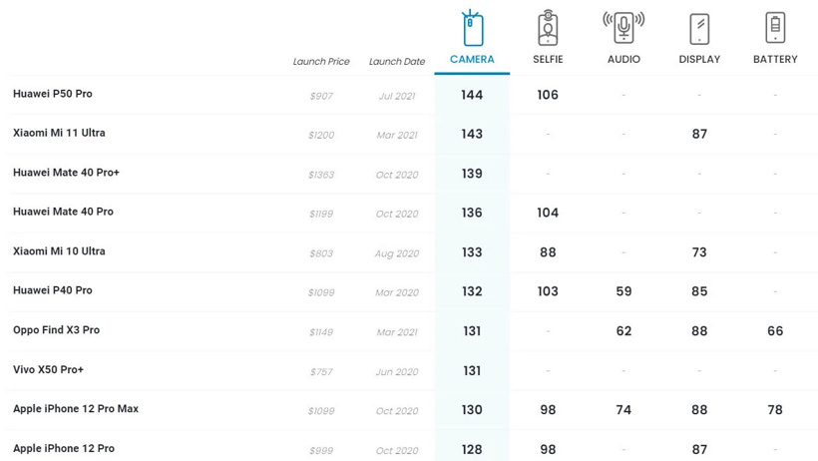Open the AUDIO ranking tab
The height and width of the screenshot is (461, 818).
tap(623, 60)
